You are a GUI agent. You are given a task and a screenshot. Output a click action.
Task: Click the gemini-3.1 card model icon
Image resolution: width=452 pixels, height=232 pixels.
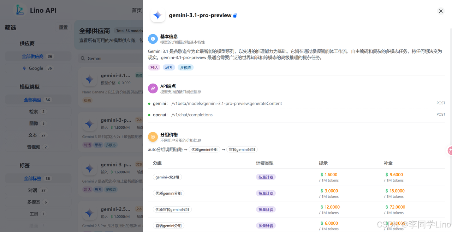tap(89, 79)
